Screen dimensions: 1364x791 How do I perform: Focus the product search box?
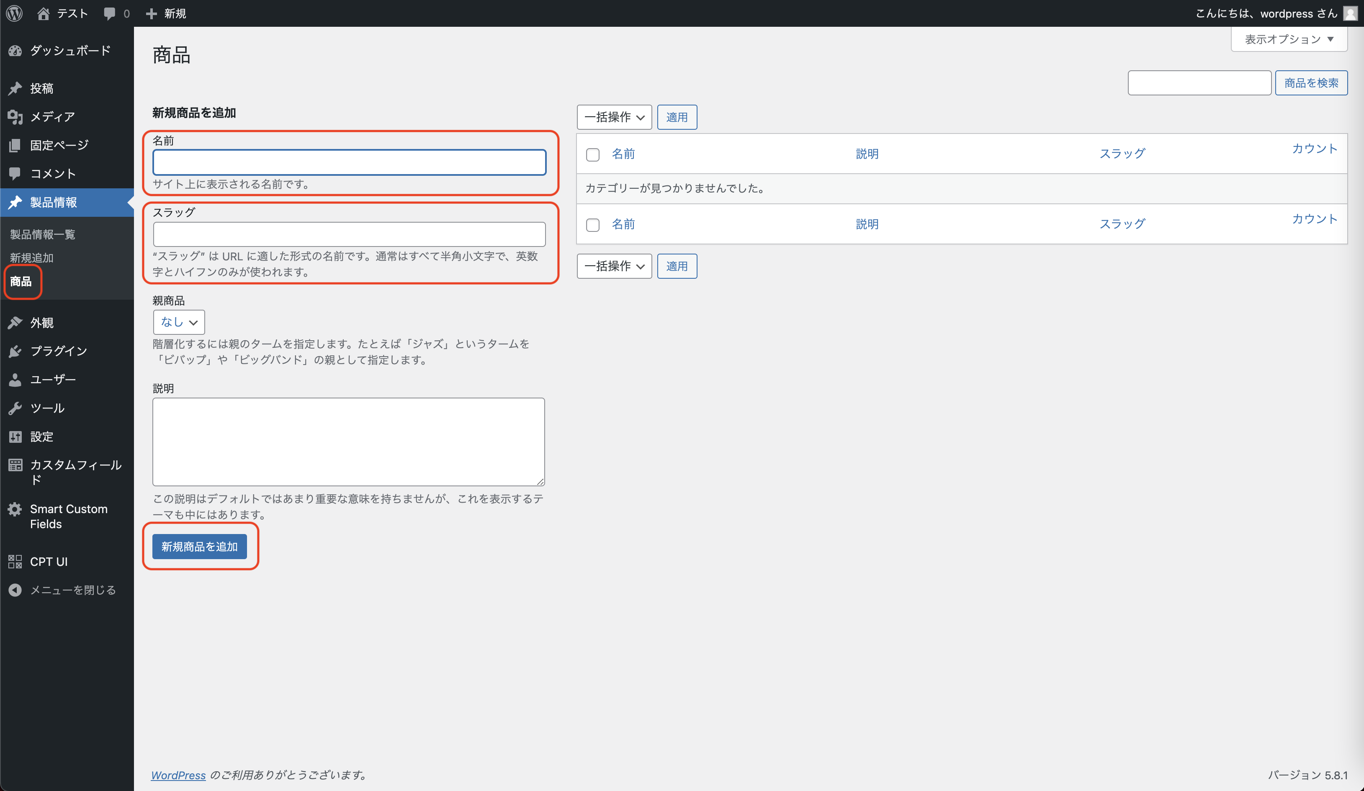coord(1199,83)
